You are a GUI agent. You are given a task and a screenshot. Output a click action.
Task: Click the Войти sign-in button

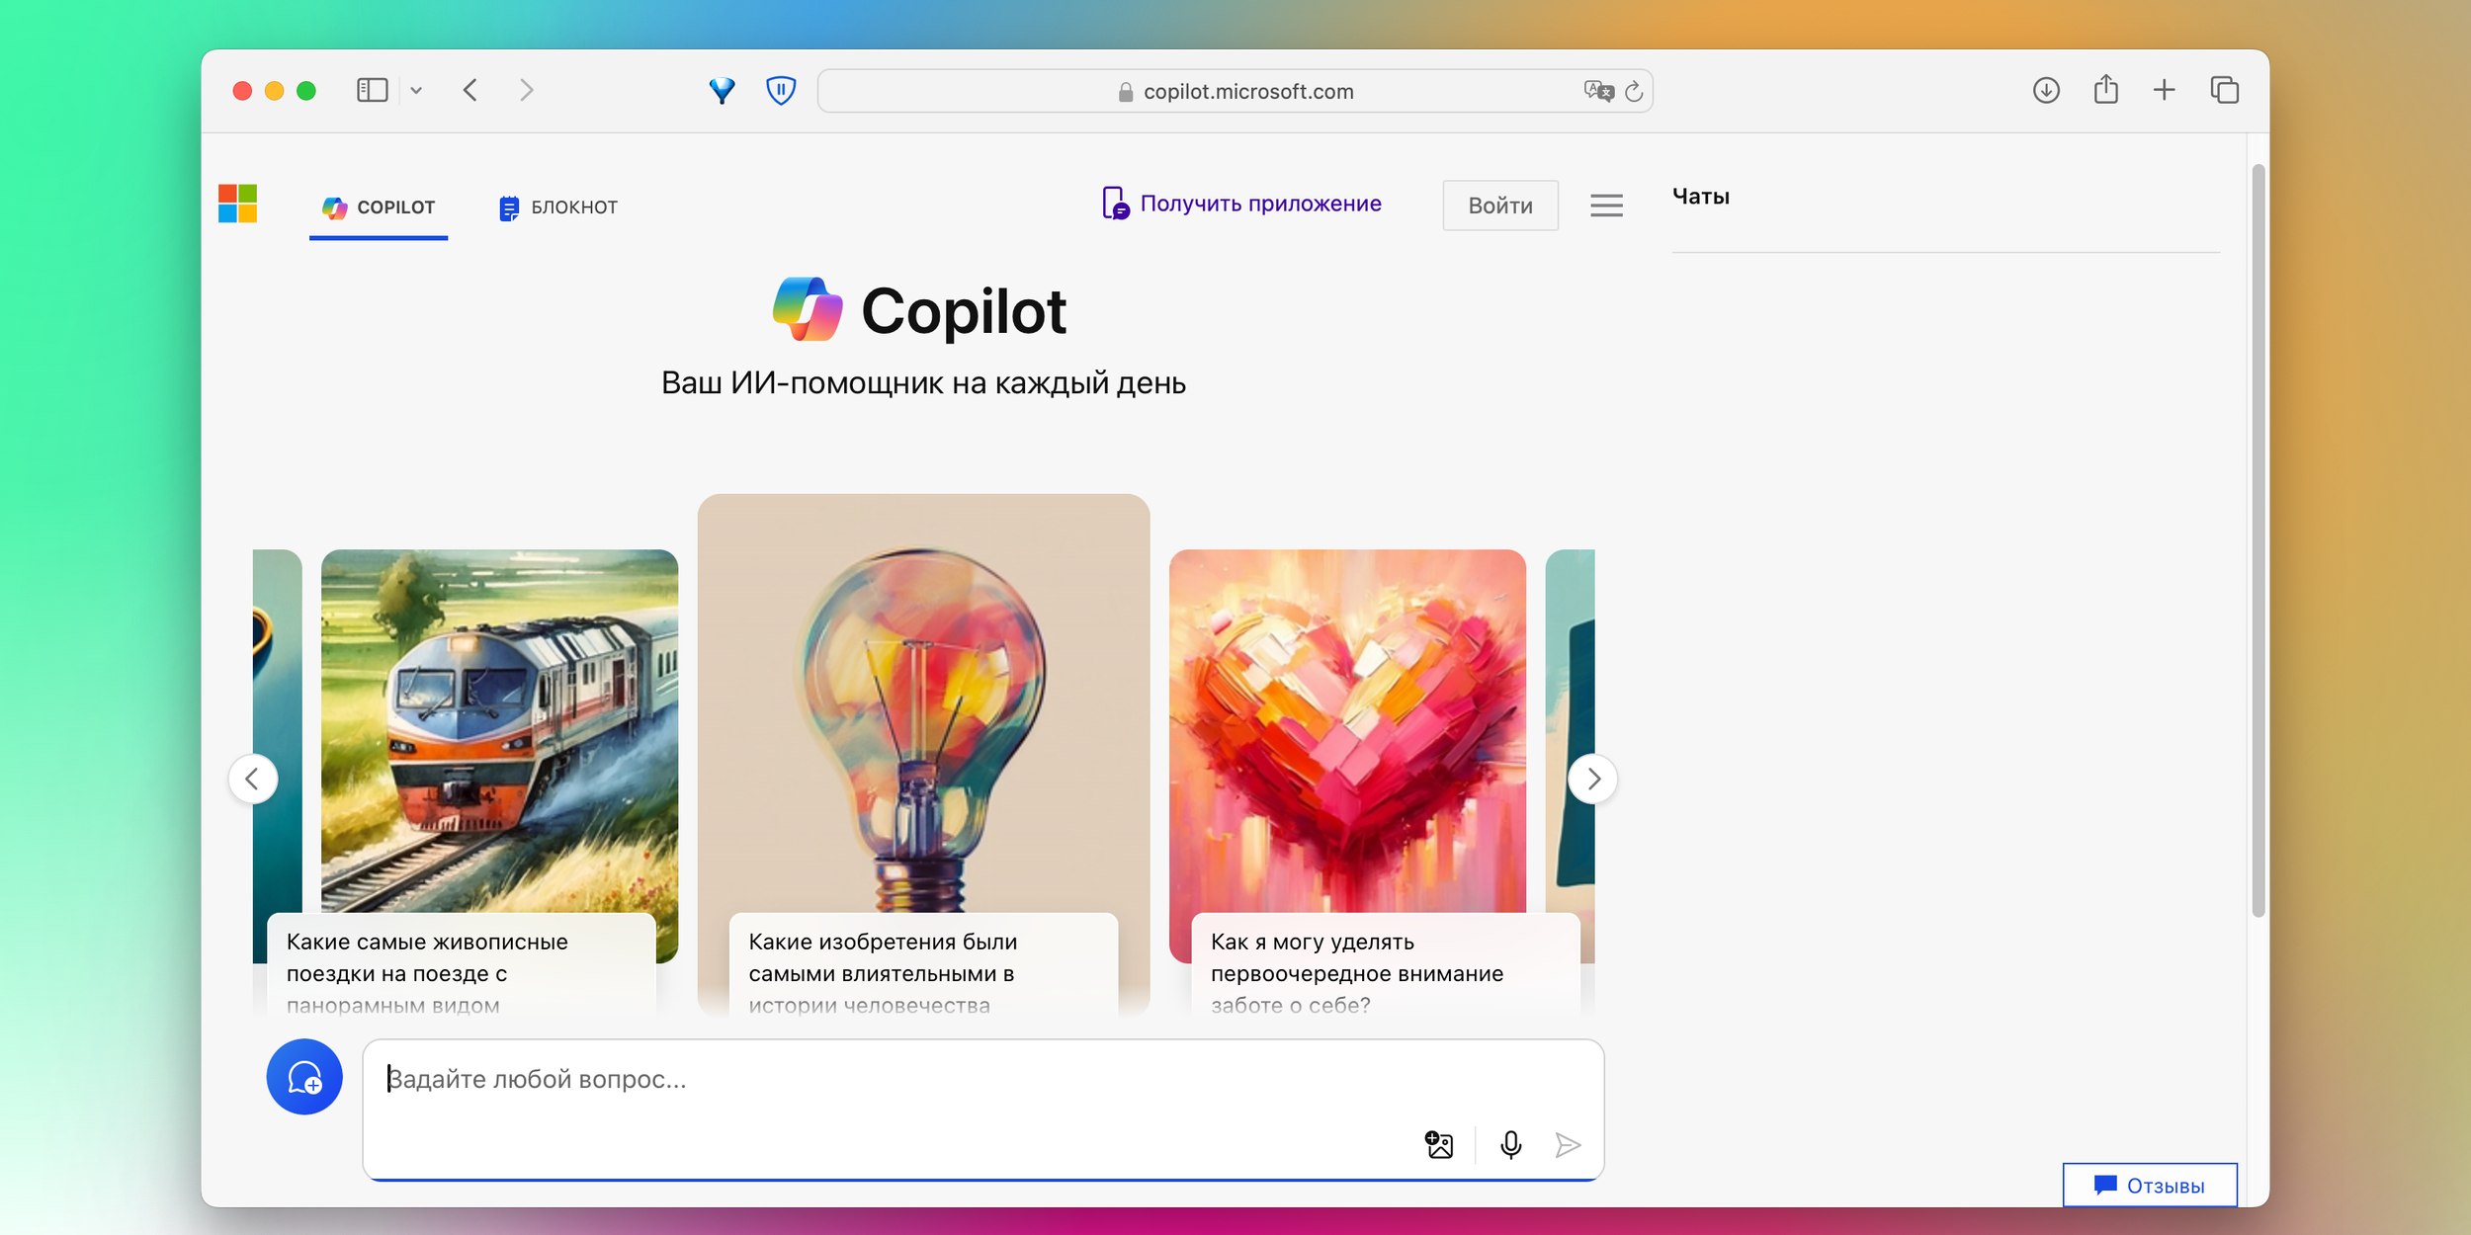(1499, 206)
